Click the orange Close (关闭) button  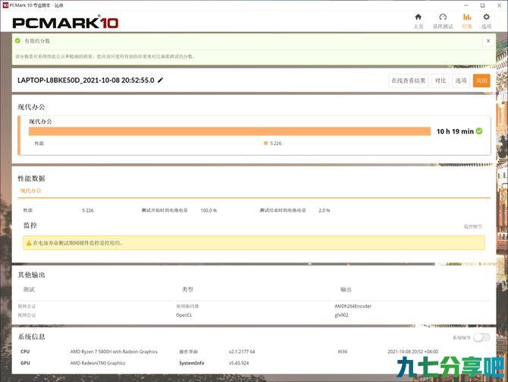point(481,81)
